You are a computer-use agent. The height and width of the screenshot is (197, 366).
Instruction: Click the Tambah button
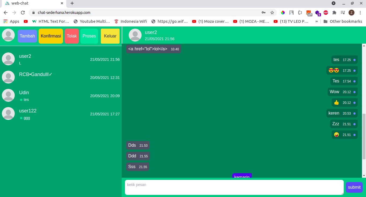[x=27, y=36]
